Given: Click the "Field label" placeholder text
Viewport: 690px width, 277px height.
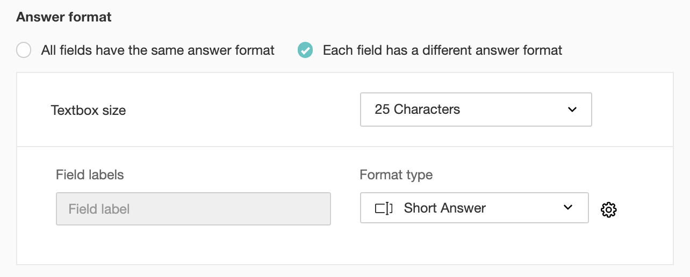Looking at the screenshot, I should coord(99,209).
